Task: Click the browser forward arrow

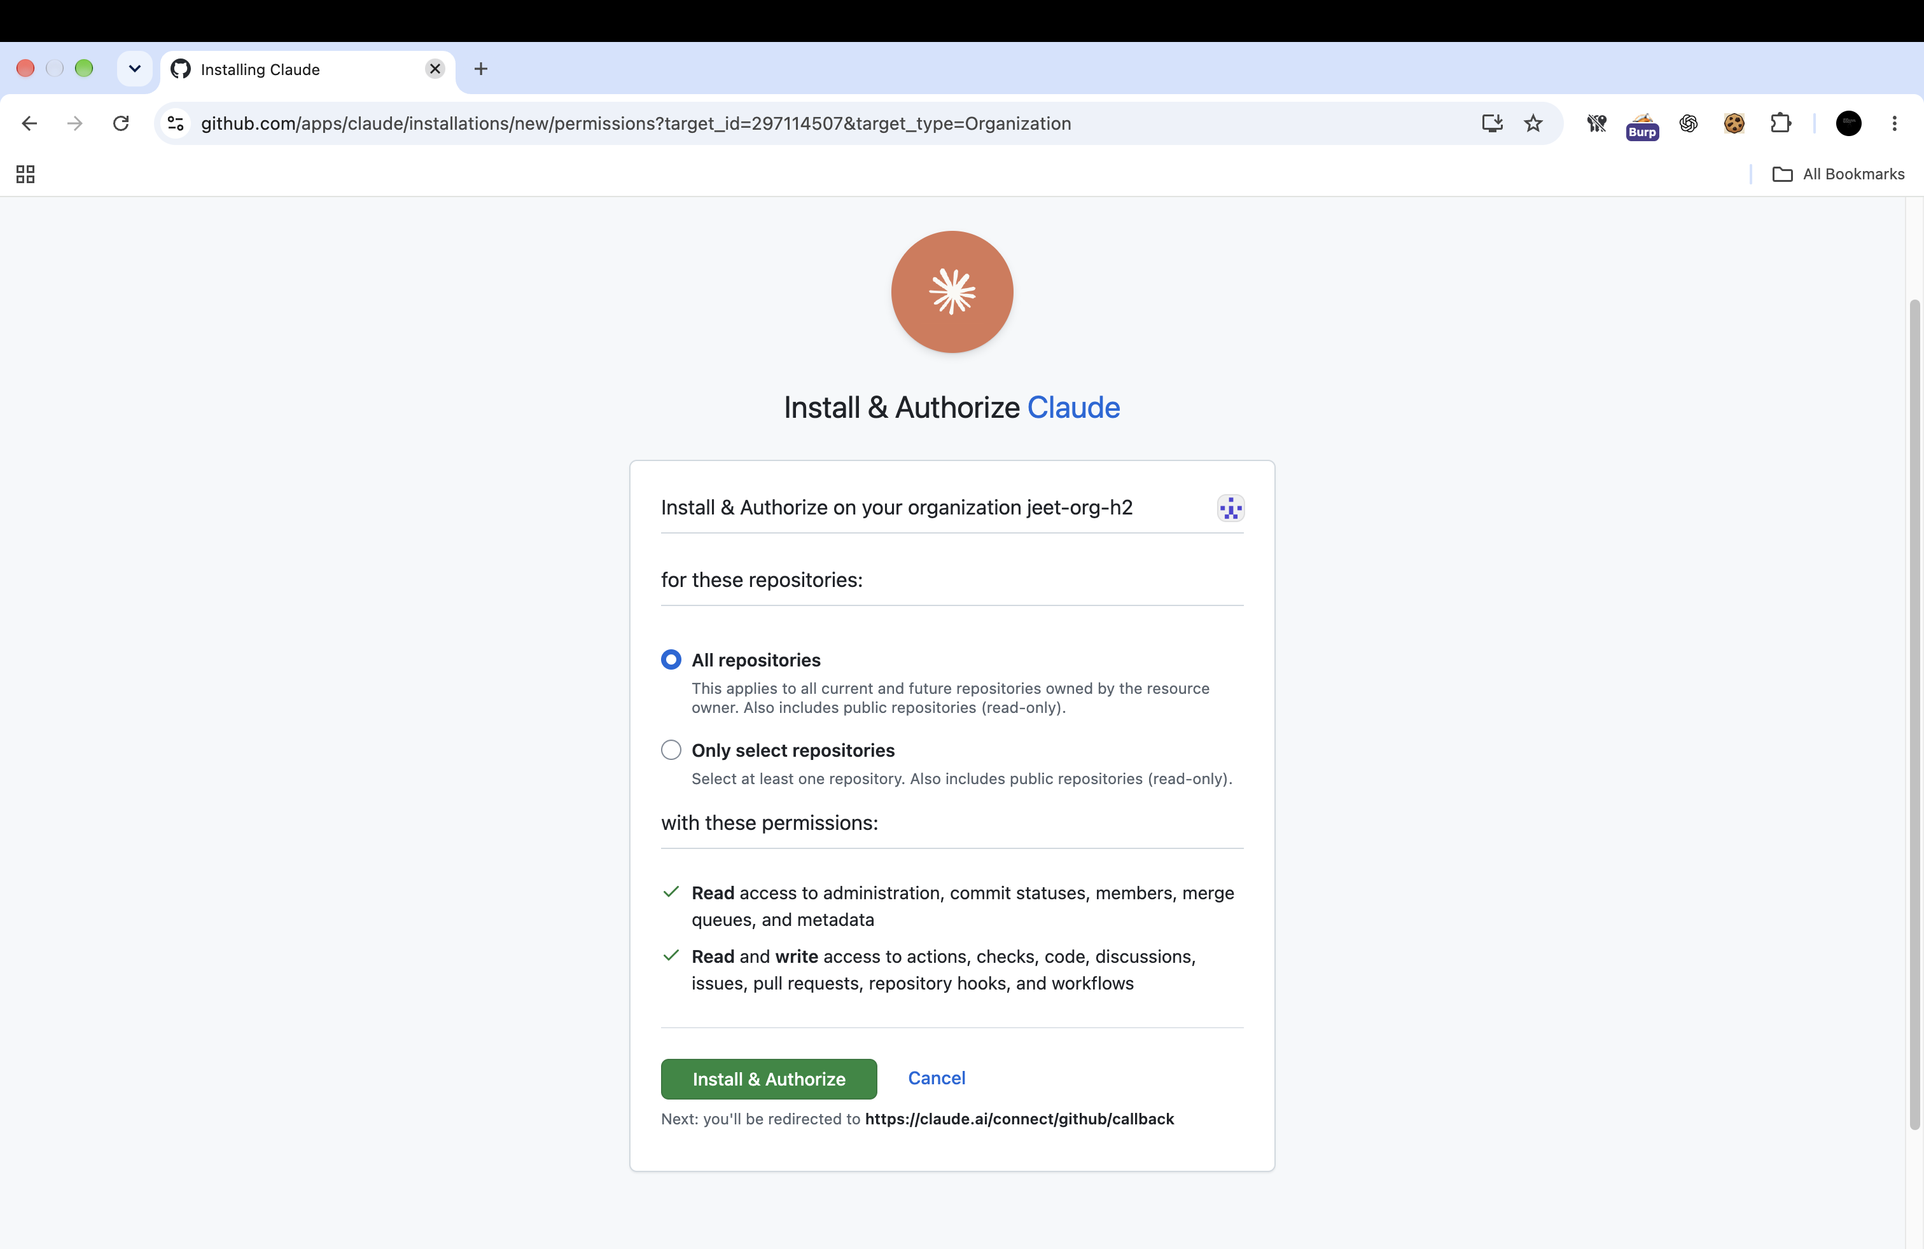Action: [74, 123]
